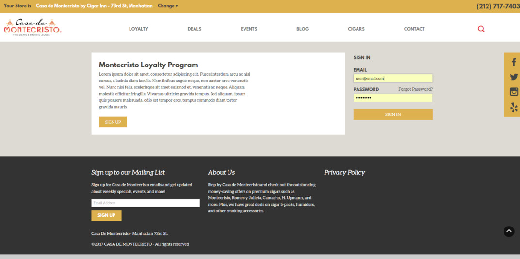Open the Instagram social icon
The height and width of the screenshot is (259, 520).
(514, 92)
